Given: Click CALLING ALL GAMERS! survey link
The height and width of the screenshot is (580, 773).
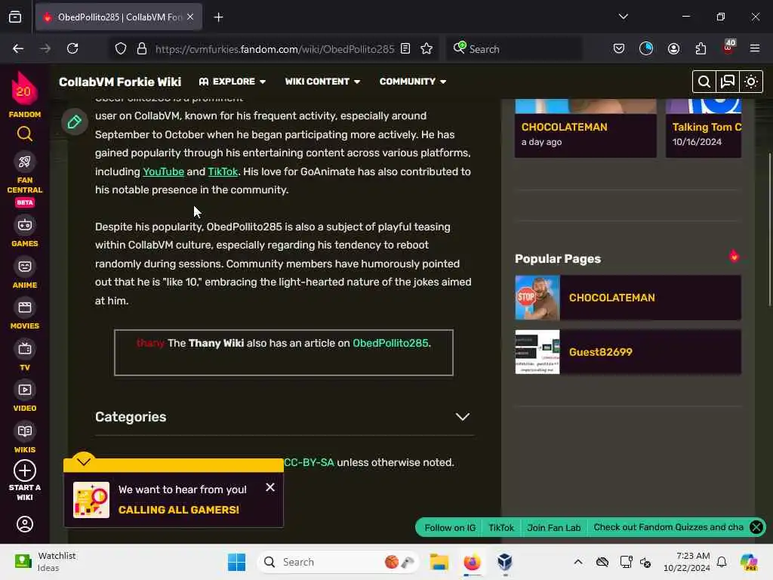Looking at the screenshot, I should click(178, 510).
